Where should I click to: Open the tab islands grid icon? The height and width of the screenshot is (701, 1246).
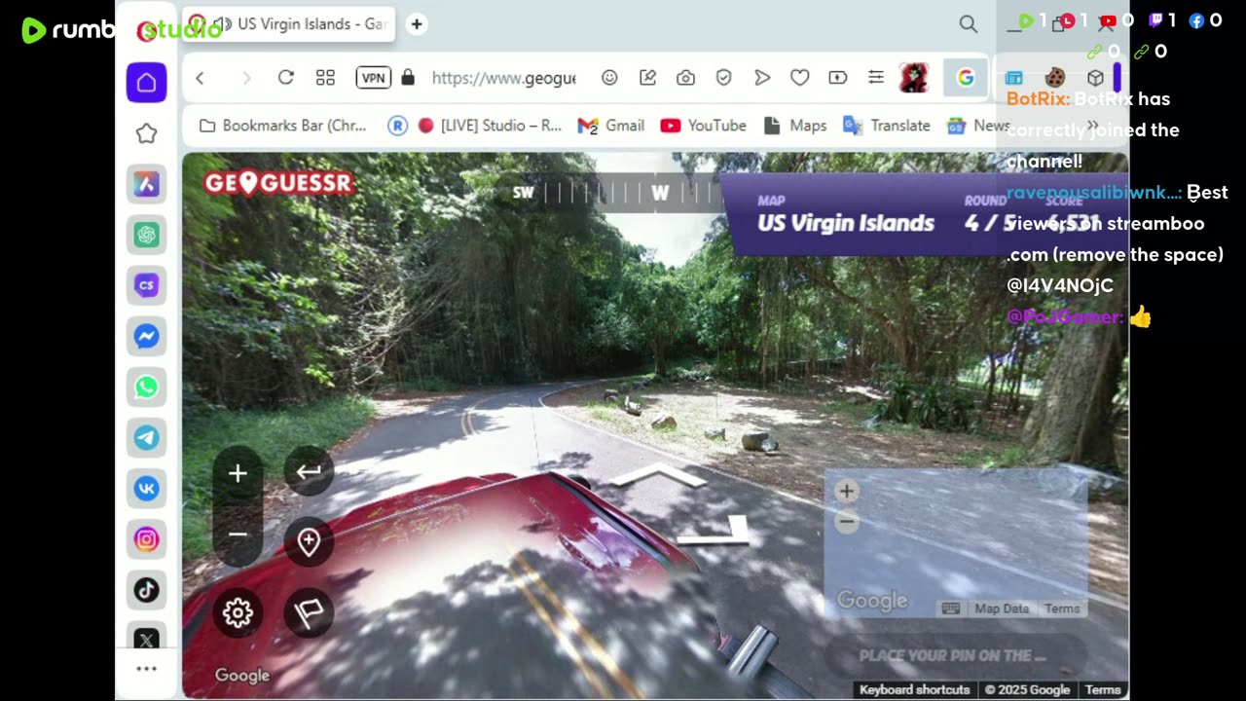(325, 78)
